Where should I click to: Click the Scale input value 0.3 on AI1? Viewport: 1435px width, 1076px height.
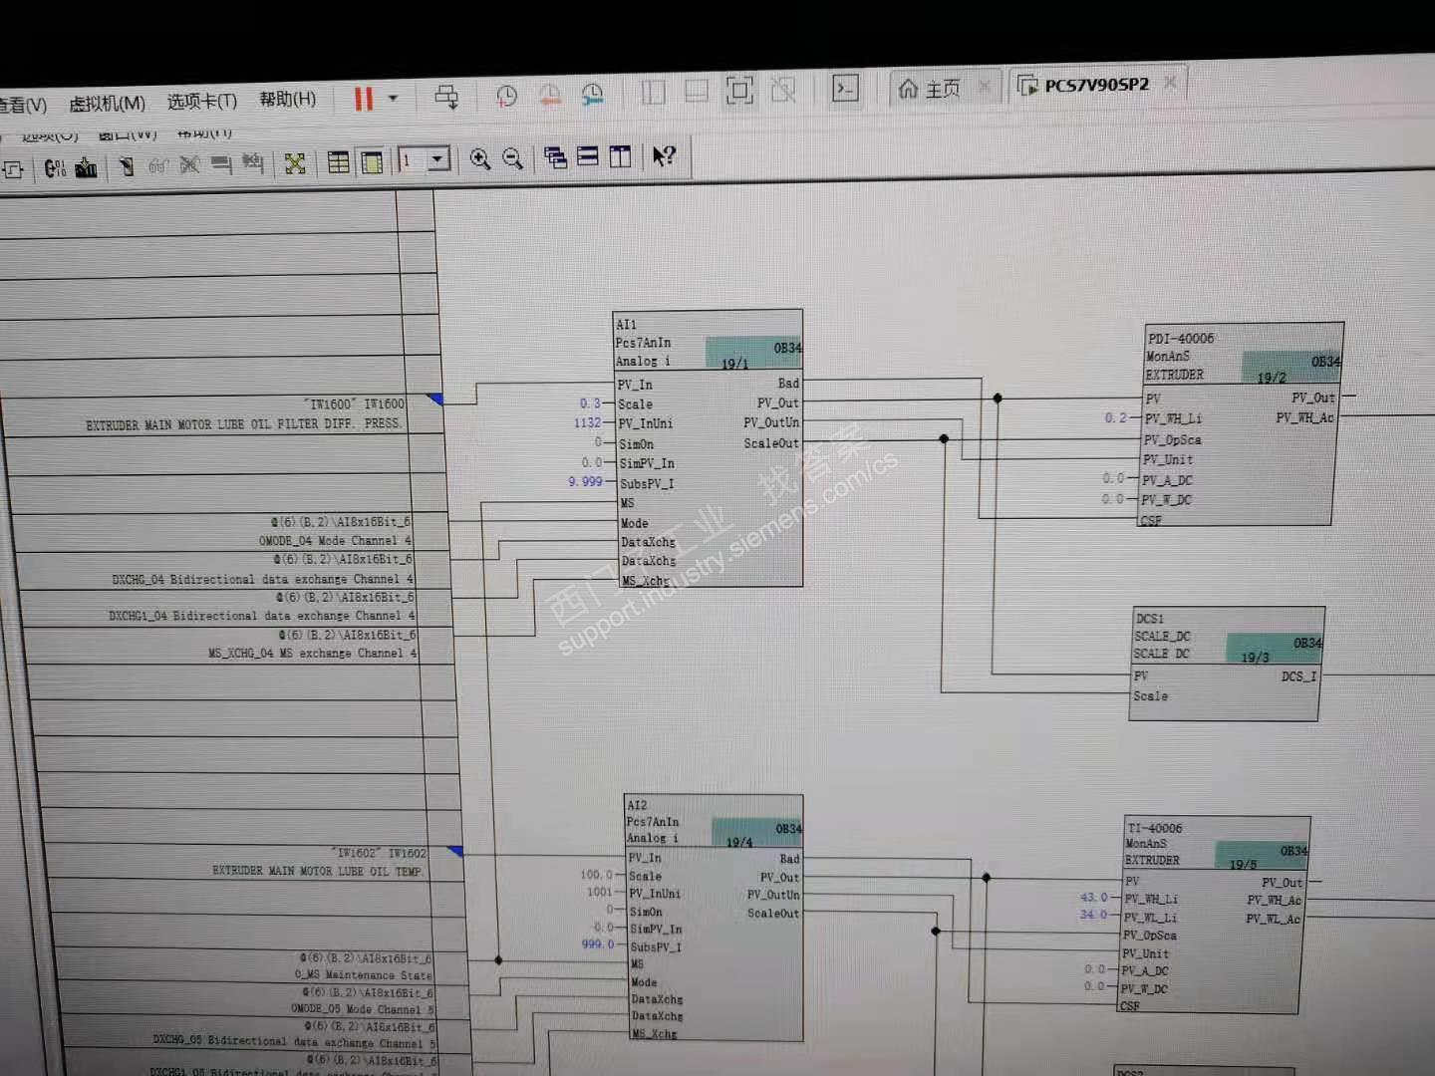coord(590,403)
